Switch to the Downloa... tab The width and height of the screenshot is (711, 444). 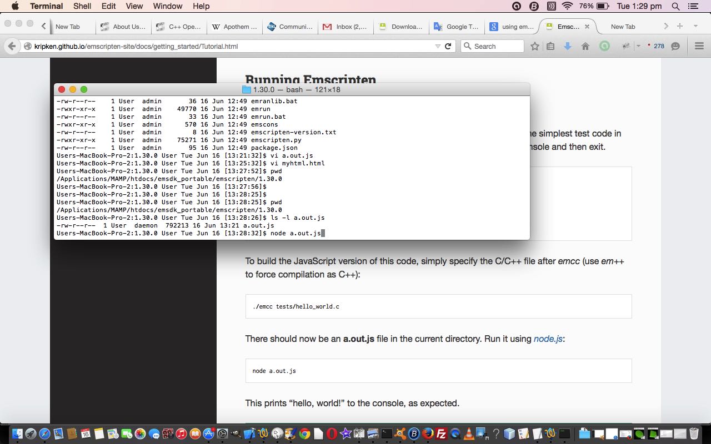click(x=400, y=27)
